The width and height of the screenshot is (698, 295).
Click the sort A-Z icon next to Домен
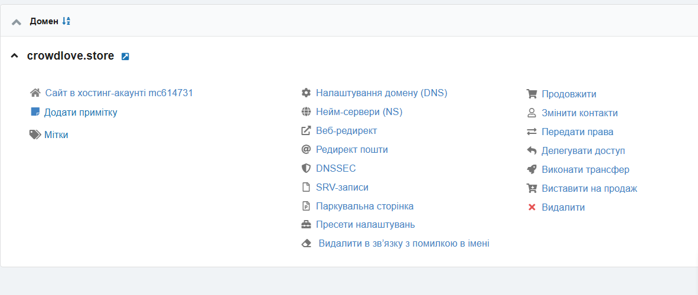coord(66,21)
